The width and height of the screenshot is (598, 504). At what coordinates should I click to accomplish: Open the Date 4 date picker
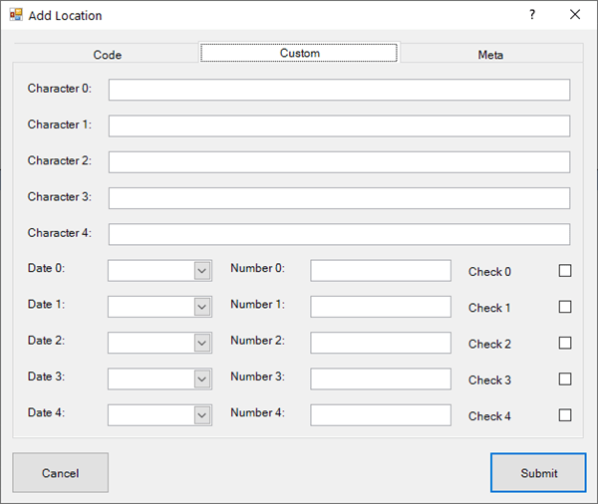click(x=202, y=415)
